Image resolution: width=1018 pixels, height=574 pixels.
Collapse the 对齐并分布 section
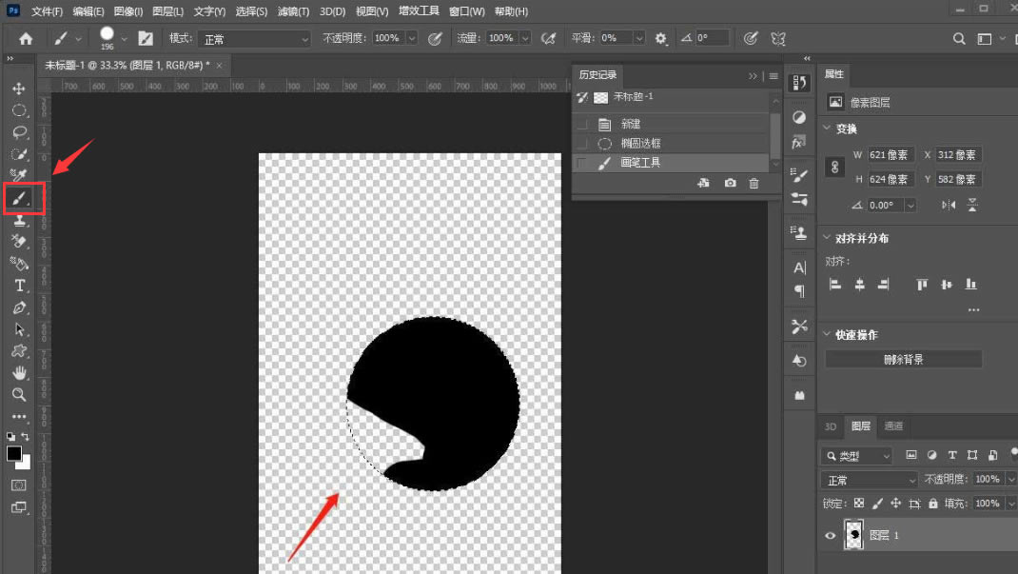827,238
